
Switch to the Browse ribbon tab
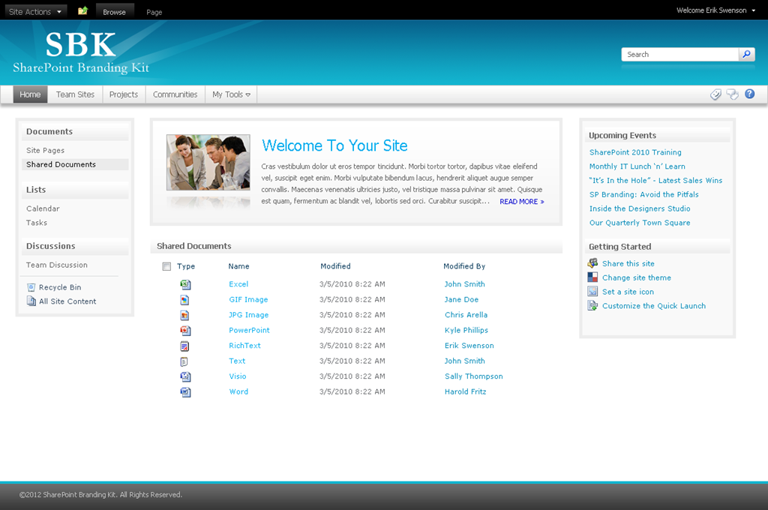click(x=114, y=12)
